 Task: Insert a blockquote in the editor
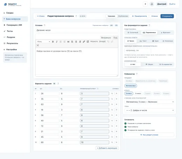tap(68, 41)
